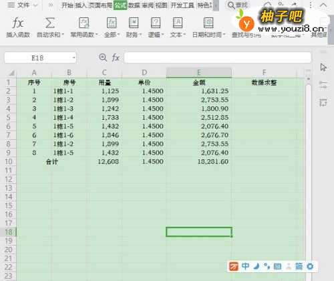
Task: Toggle the moon half-width icon in IME bar
Action: 257,266
